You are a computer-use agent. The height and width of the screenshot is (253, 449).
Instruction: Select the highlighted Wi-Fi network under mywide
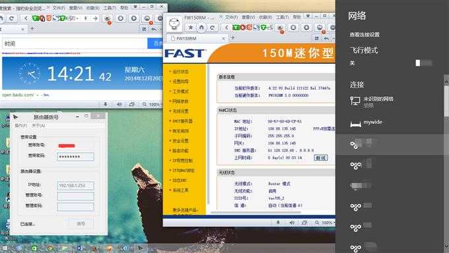pyautogui.click(x=390, y=144)
